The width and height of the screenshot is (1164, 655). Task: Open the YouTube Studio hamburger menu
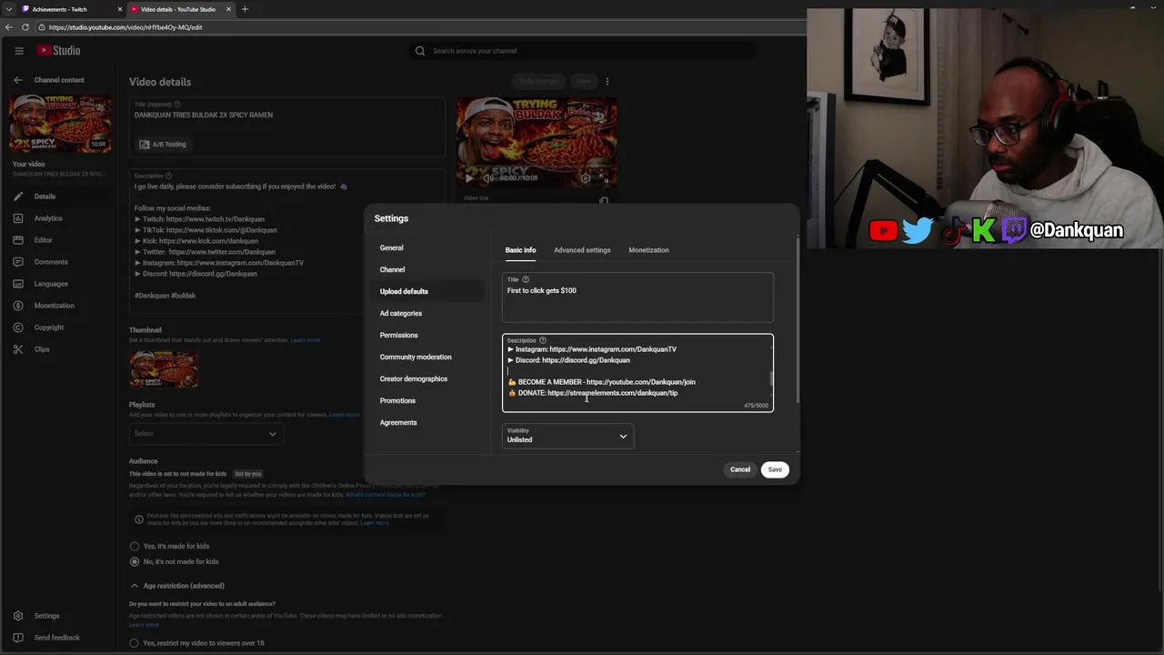point(18,51)
